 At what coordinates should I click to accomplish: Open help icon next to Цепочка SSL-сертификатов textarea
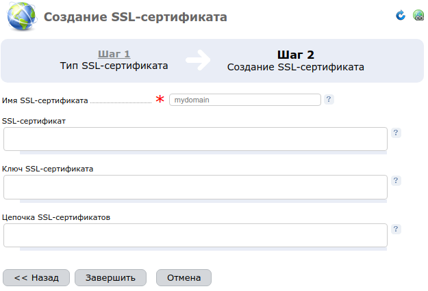click(396, 229)
